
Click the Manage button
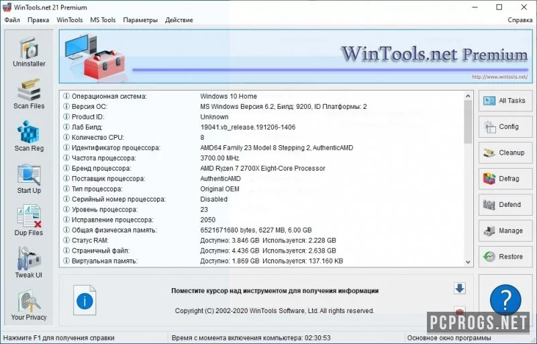click(x=505, y=231)
